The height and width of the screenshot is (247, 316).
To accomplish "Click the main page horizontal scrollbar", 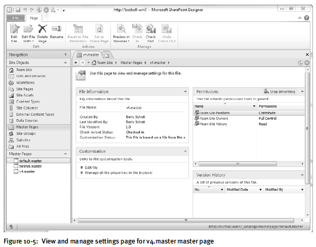I will [186, 220].
